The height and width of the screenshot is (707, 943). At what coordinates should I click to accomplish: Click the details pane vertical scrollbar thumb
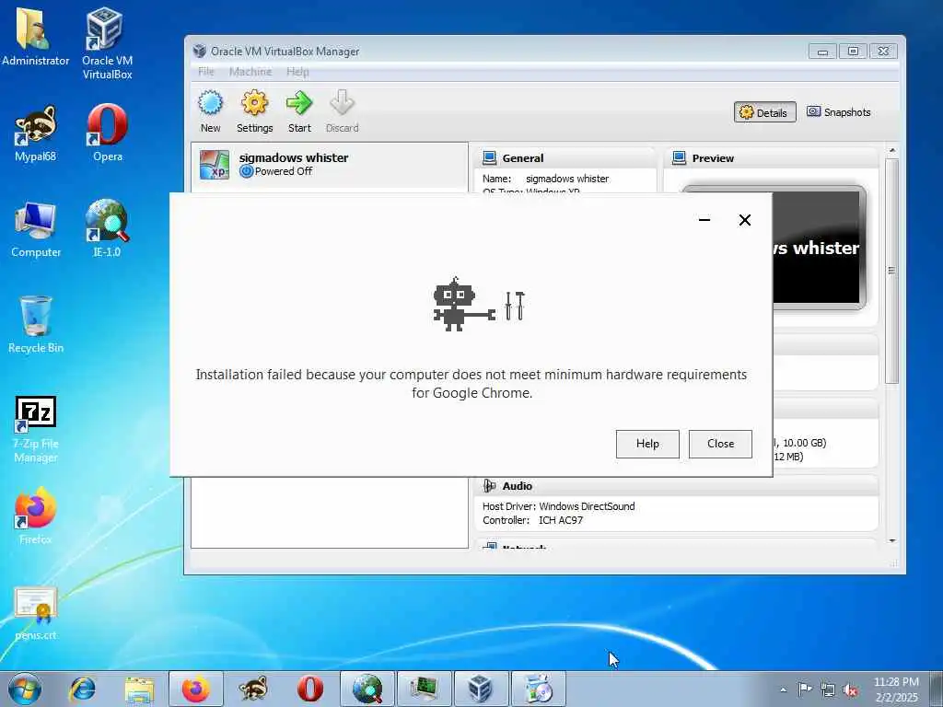pyautogui.click(x=891, y=271)
